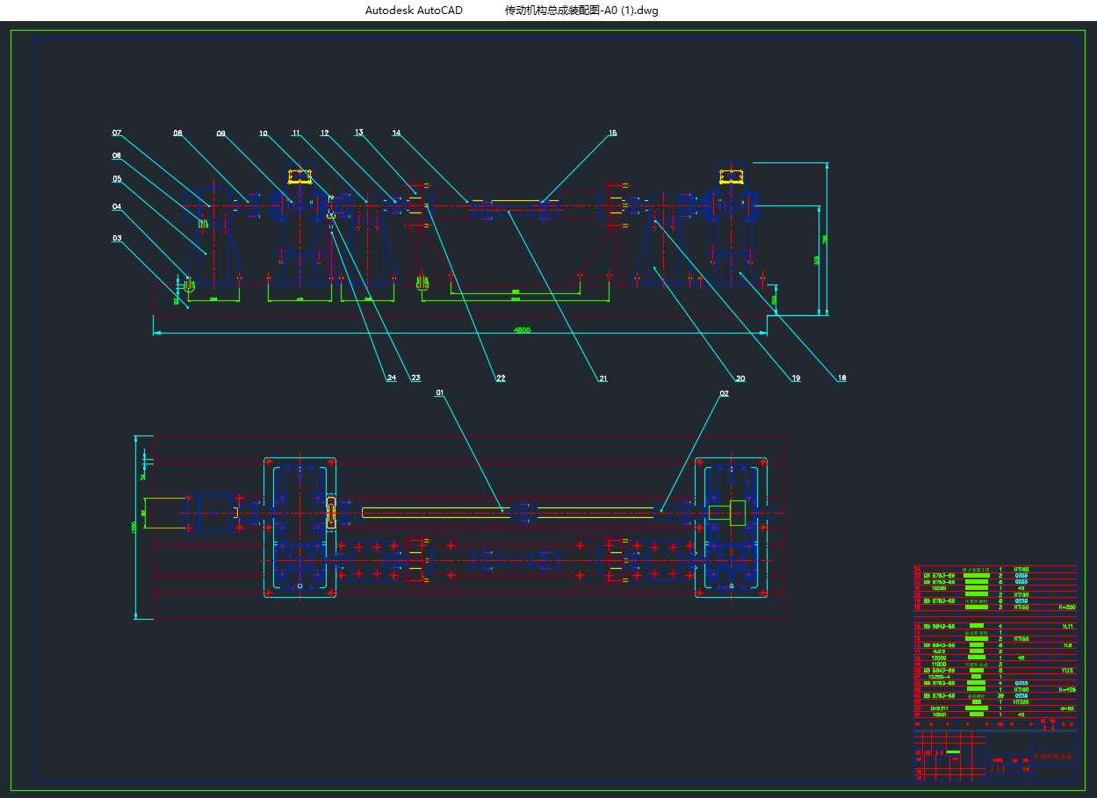
Task: Click the Autodesk AutoCAD title text
Action: point(414,11)
